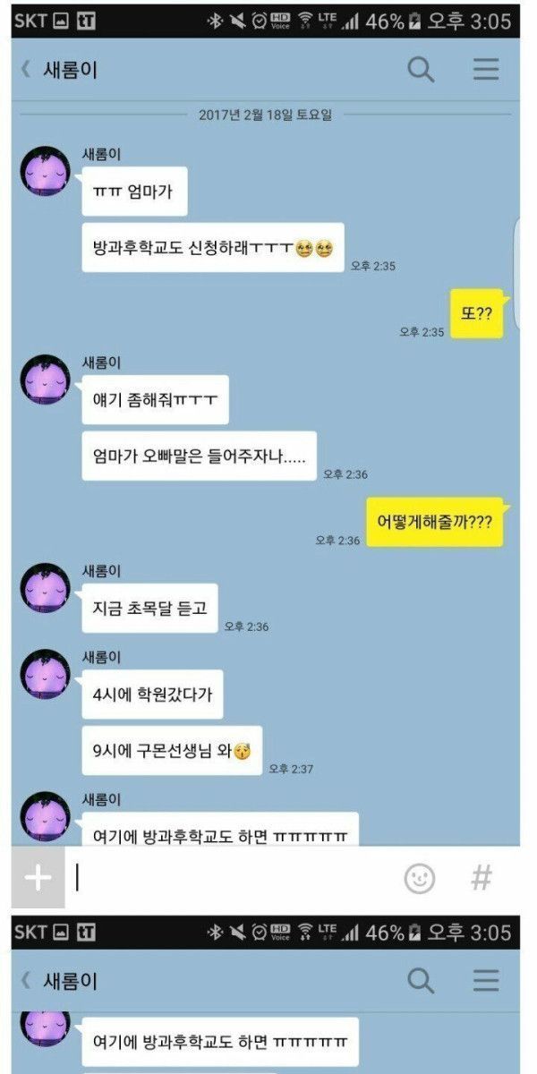Tap the 새롬이 chat title in top header
Viewport: 537px width, 1074px height.
pyautogui.click(x=70, y=70)
